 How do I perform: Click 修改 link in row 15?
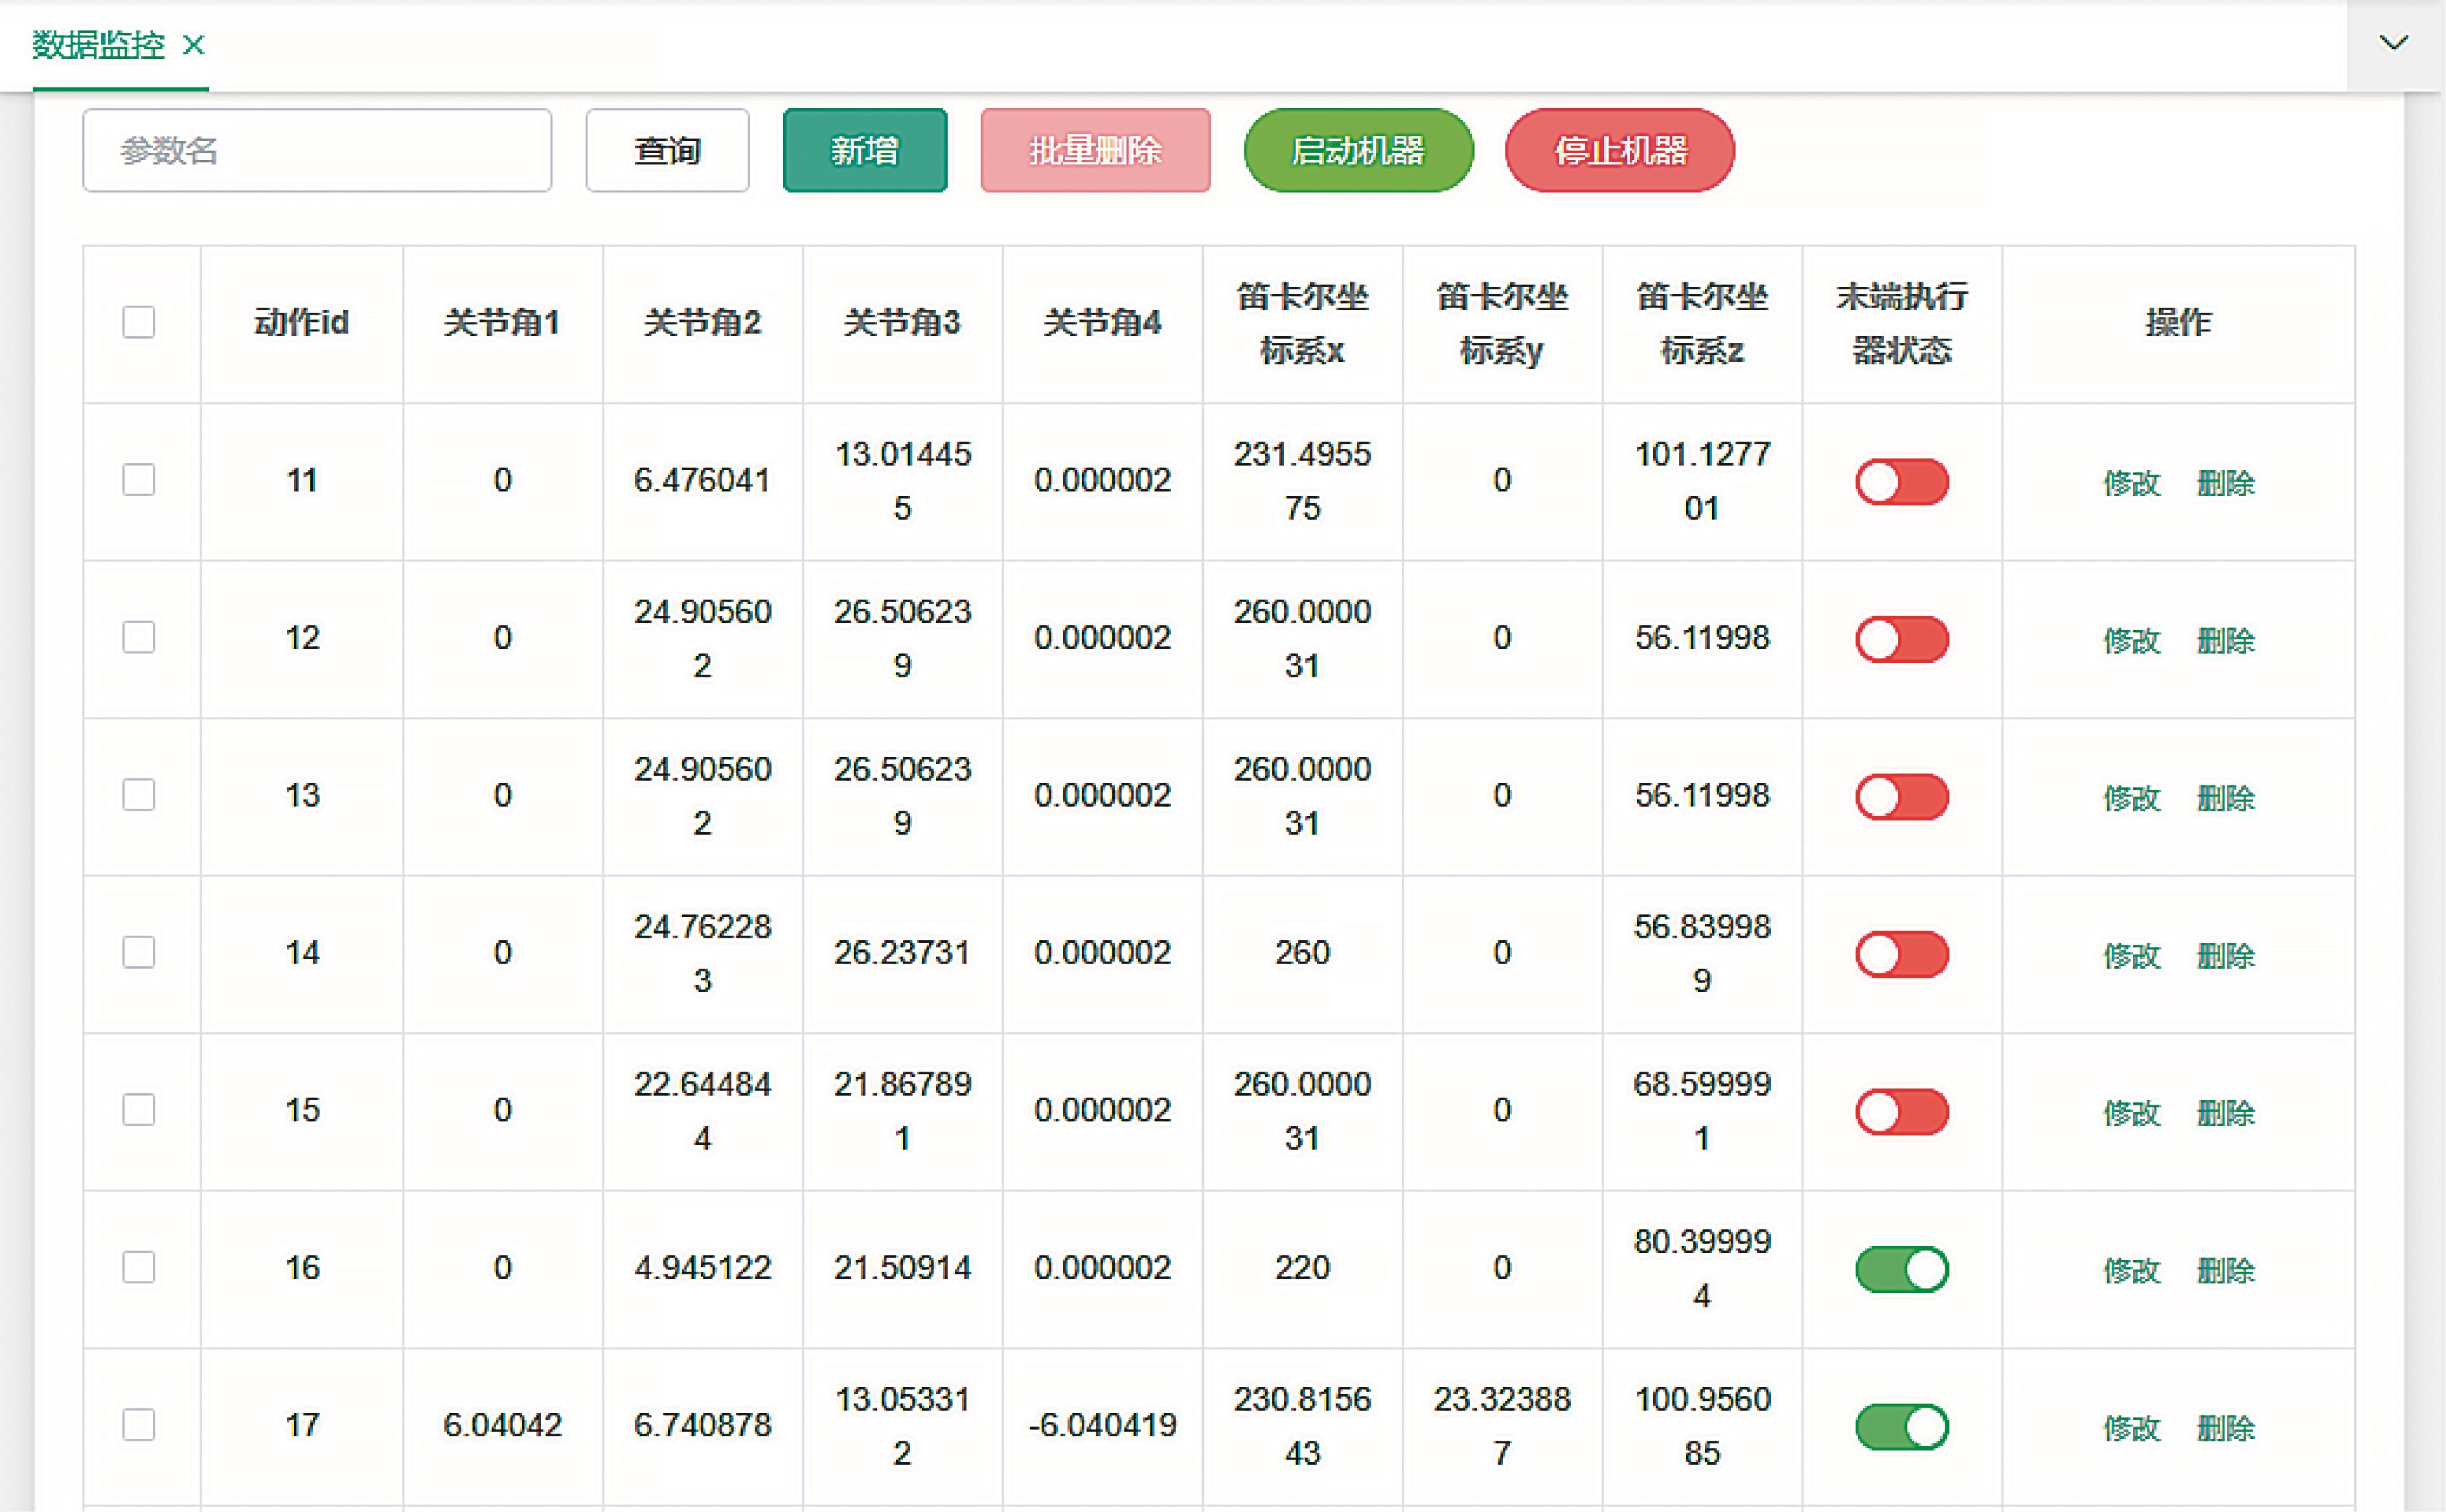[x=2132, y=1113]
